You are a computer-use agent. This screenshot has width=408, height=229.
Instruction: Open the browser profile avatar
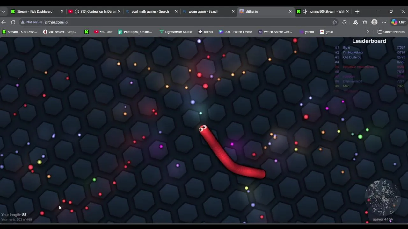click(375, 22)
